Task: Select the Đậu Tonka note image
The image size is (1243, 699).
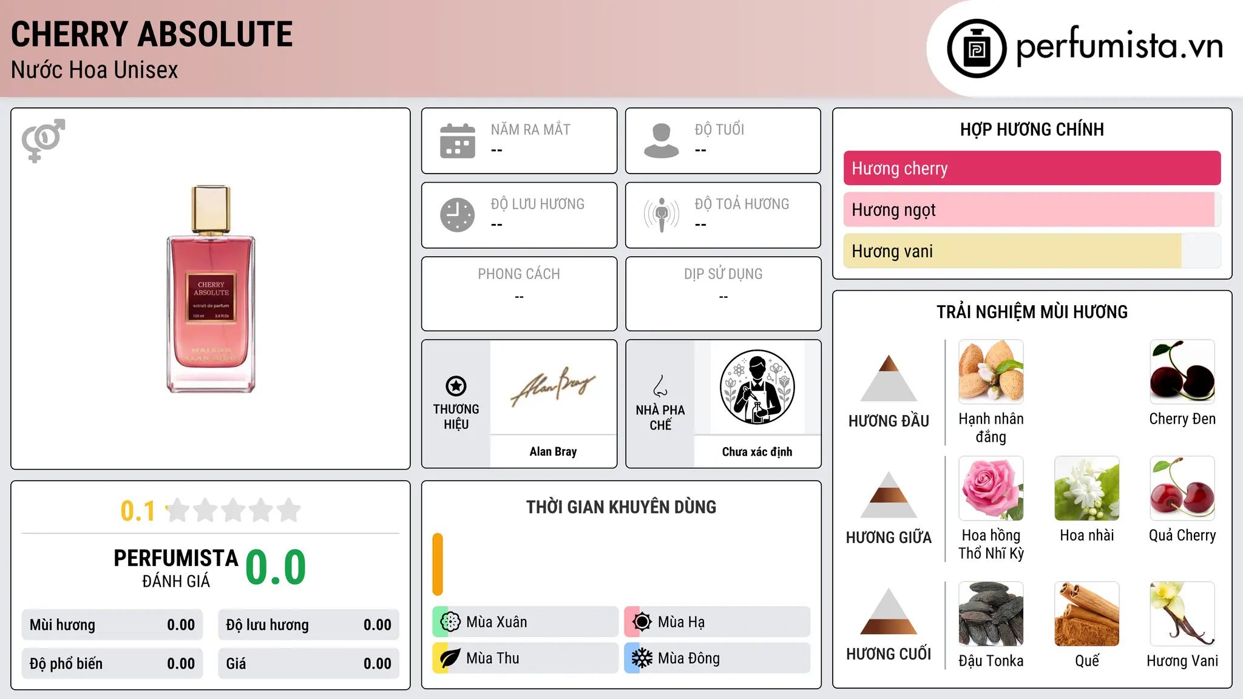Action: click(x=991, y=614)
